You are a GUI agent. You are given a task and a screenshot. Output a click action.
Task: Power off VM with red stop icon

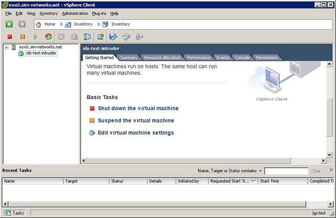[9, 37]
